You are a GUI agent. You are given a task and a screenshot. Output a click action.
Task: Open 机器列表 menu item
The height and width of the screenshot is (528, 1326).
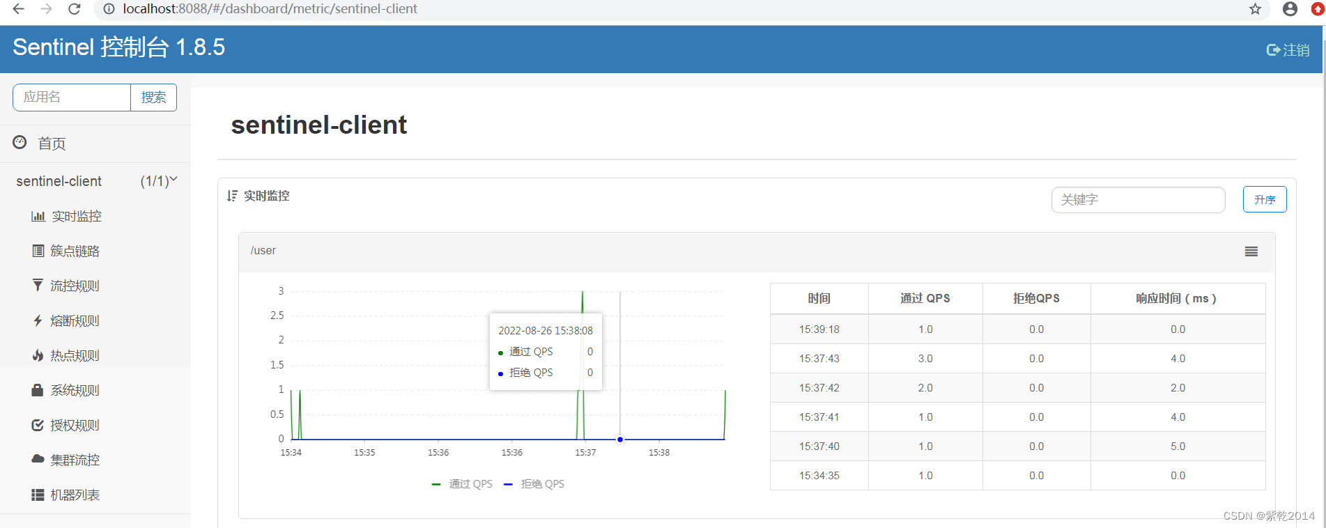(x=75, y=495)
